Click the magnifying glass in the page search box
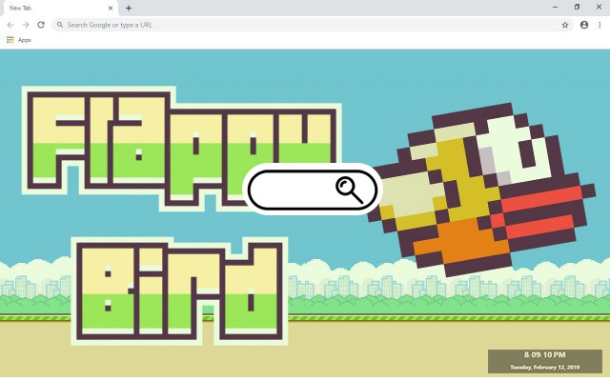 coord(349,190)
